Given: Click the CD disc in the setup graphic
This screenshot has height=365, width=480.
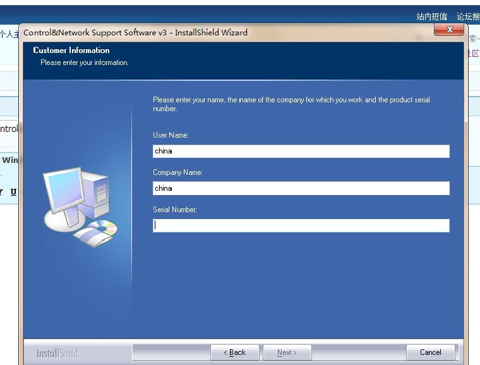Looking at the screenshot, I should 104,227.
